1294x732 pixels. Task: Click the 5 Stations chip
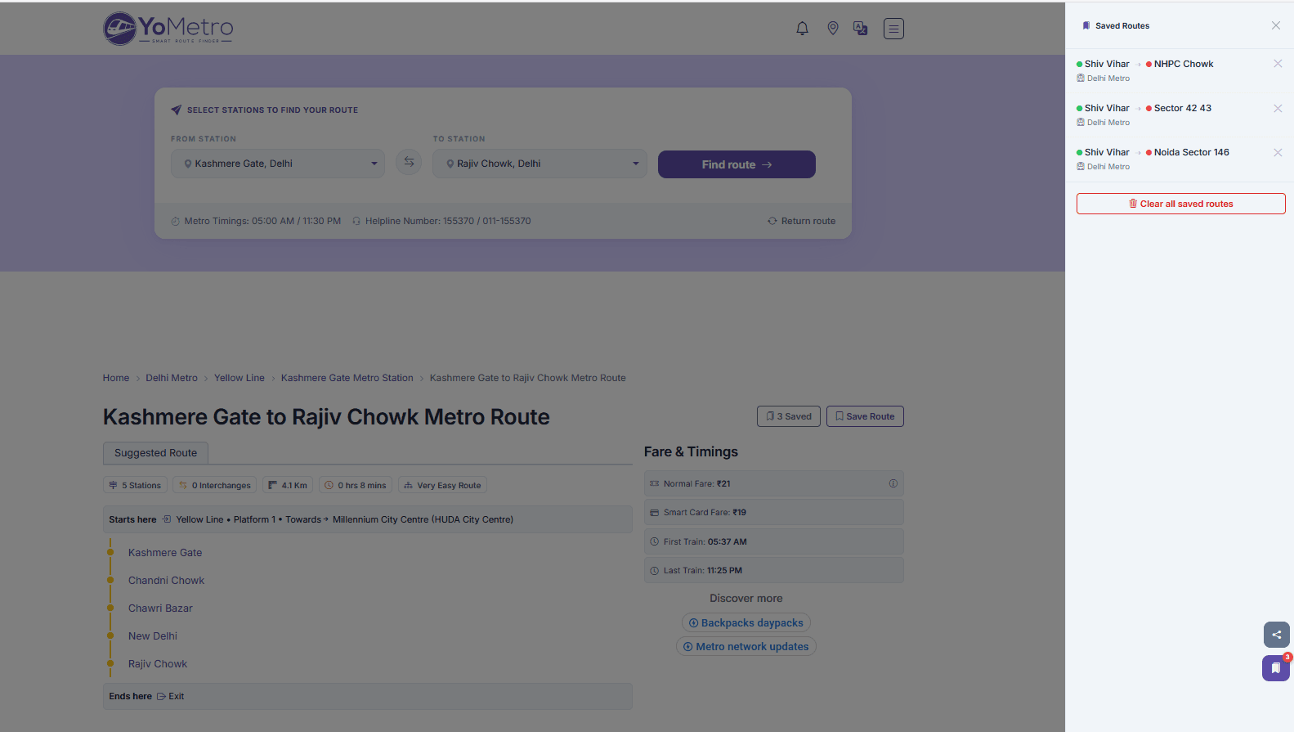[x=135, y=485]
